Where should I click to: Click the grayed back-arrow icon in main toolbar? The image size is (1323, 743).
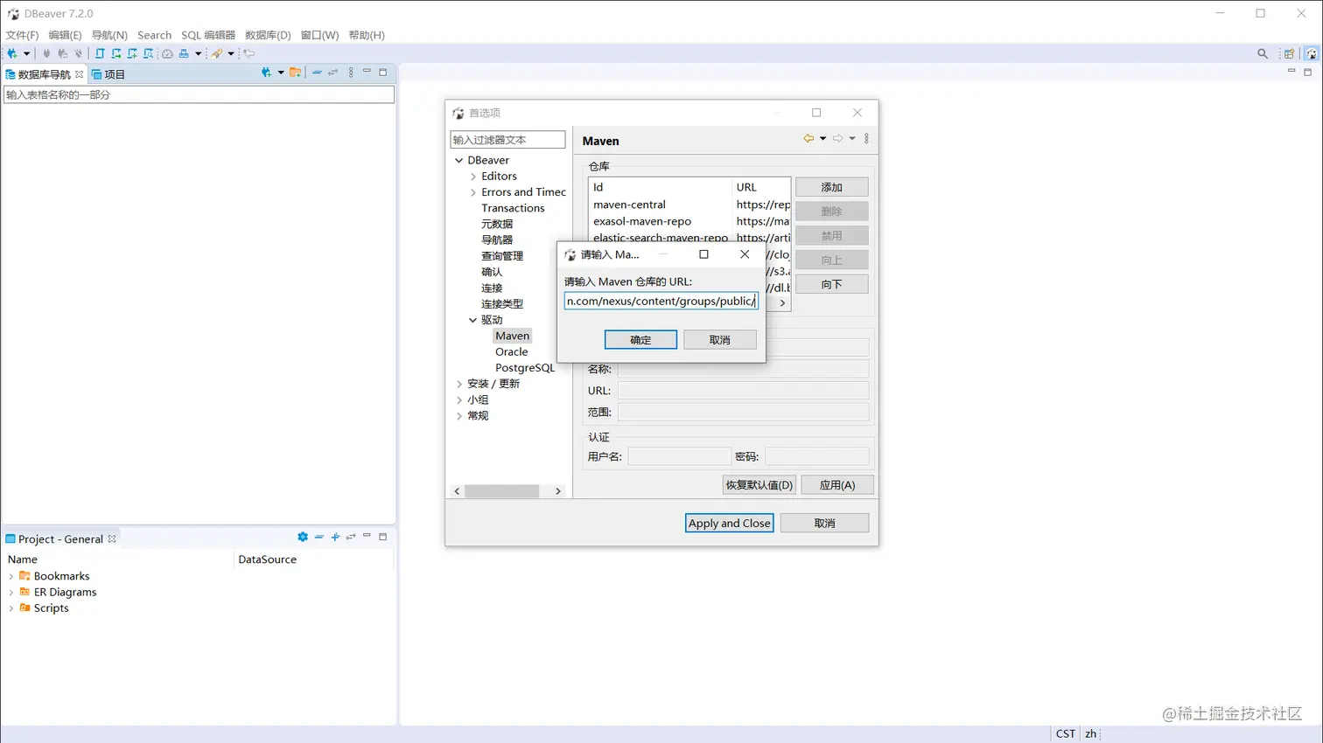pyautogui.click(x=249, y=53)
